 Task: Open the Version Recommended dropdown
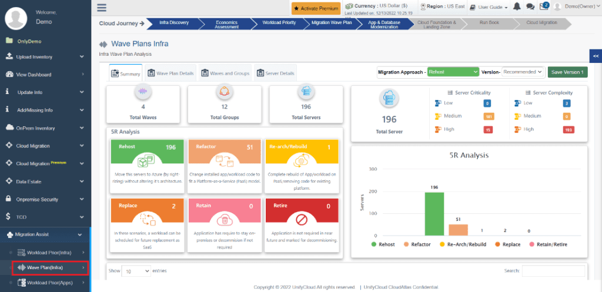tap(523, 72)
